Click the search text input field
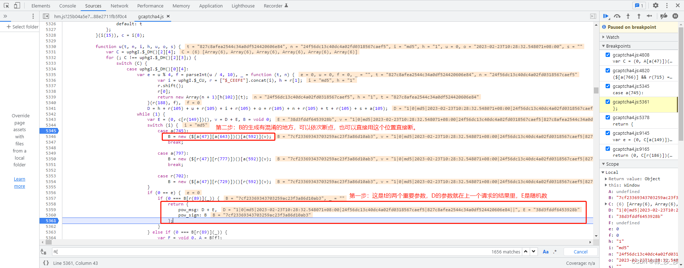This screenshot has width=684, height=268. [x=271, y=252]
